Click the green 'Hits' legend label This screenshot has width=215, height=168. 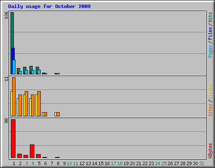(210, 17)
